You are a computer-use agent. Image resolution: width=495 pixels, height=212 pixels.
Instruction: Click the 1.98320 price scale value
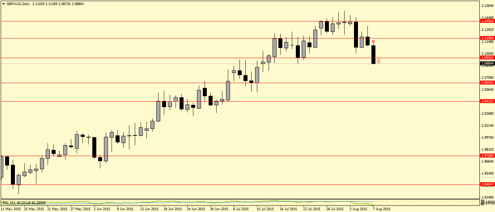point(487,149)
